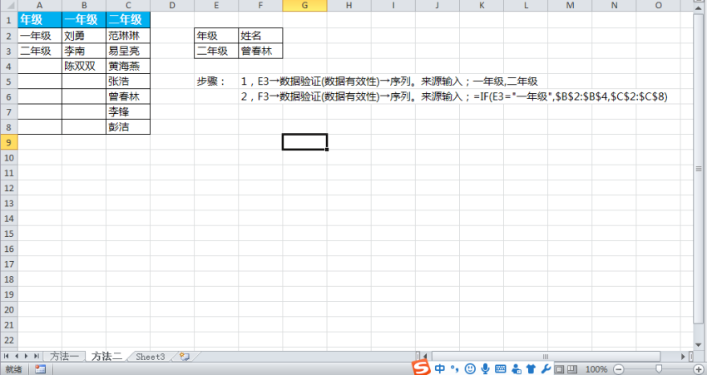707x375 pixels.
Task: Click header cell C1 二年级
Action: (x=128, y=20)
